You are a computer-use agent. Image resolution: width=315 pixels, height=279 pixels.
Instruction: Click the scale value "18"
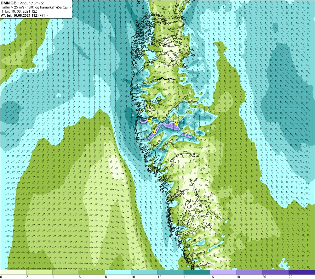point(238,277)
